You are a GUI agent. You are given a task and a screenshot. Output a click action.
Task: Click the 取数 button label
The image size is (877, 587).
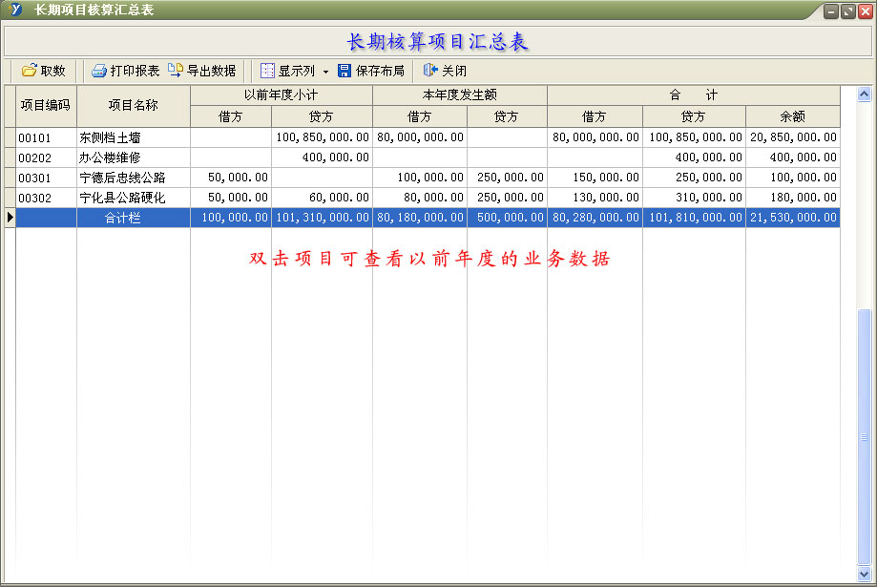point(53,71)
